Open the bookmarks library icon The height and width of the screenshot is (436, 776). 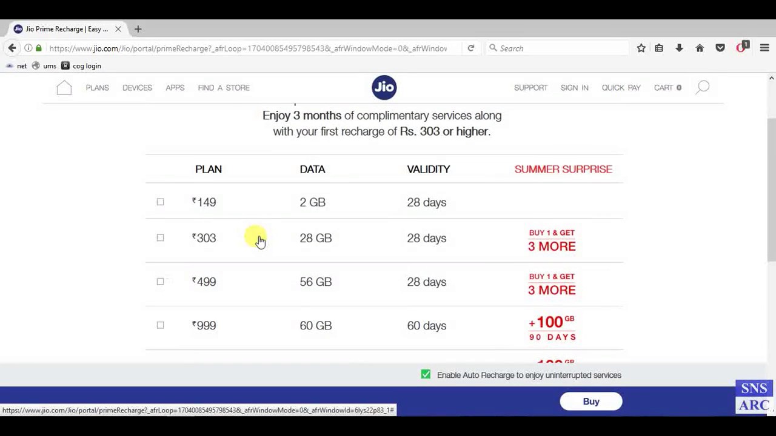pos(659,48)
